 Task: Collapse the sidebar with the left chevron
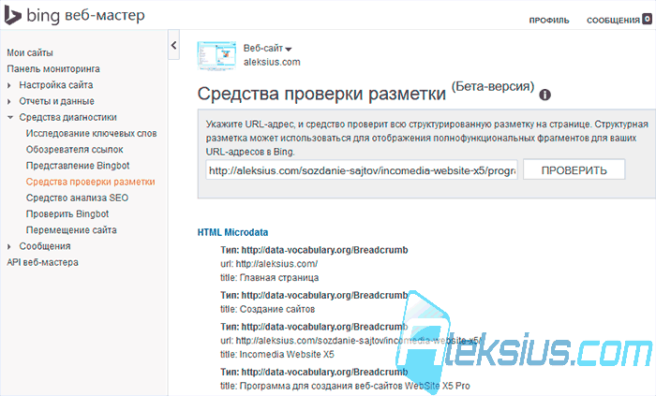point(174,45)
